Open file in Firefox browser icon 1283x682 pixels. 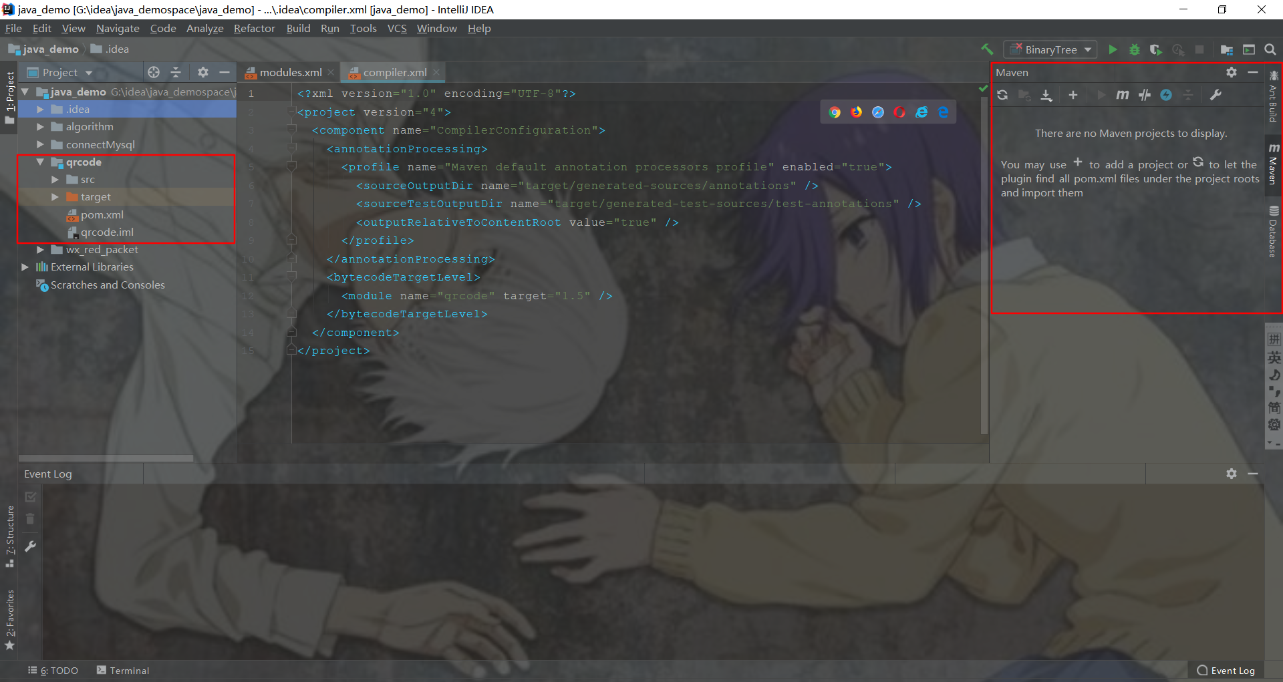[857, 112]
